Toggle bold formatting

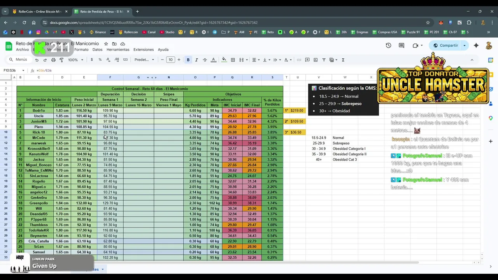[188, 60]
